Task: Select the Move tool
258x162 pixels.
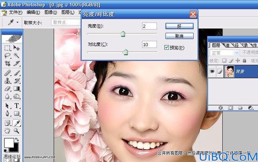Action: 17,48
